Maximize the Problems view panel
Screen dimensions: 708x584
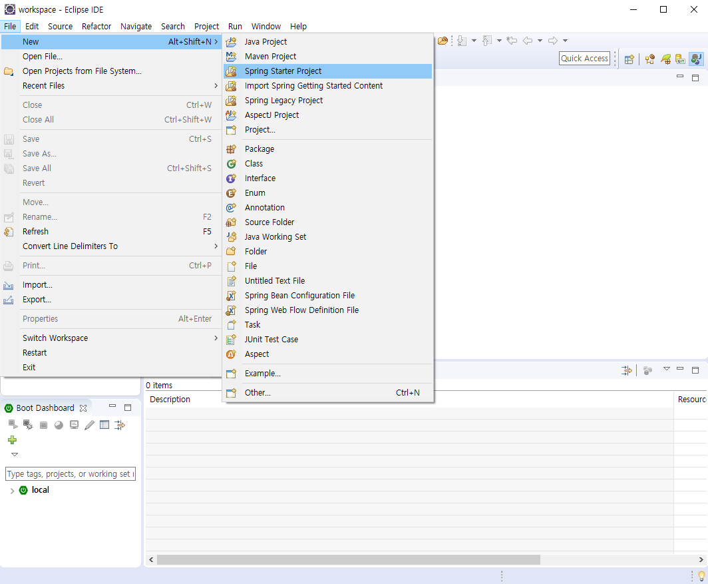pos(695,370)
